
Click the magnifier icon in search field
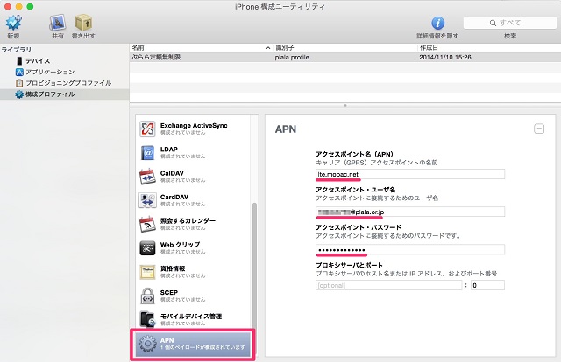pyautogui.click(x=493, y=24)
